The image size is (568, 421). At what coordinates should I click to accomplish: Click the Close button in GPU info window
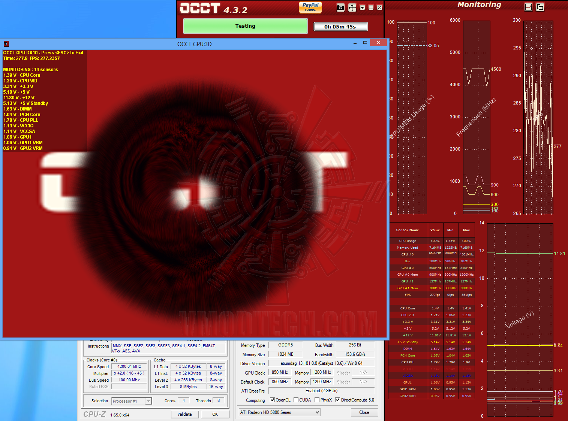pyautogui.click(x=364, y=412)
